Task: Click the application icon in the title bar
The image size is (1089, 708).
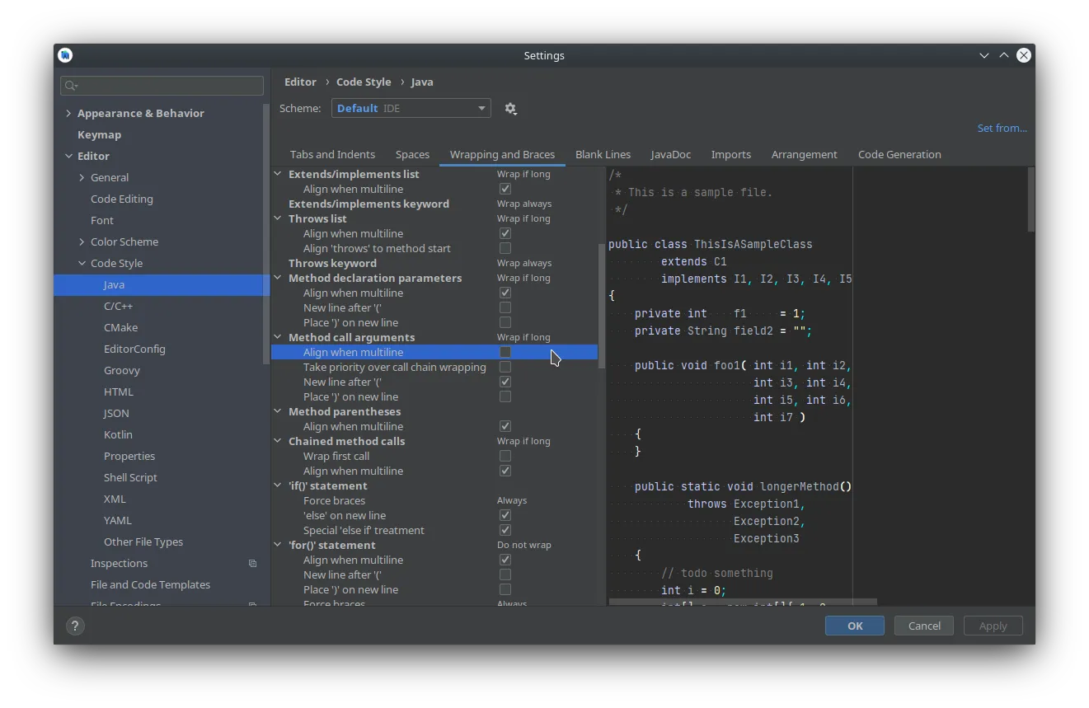Action: 65,55
